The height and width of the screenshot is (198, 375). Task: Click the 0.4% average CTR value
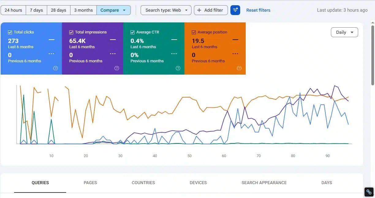(137, 41)
